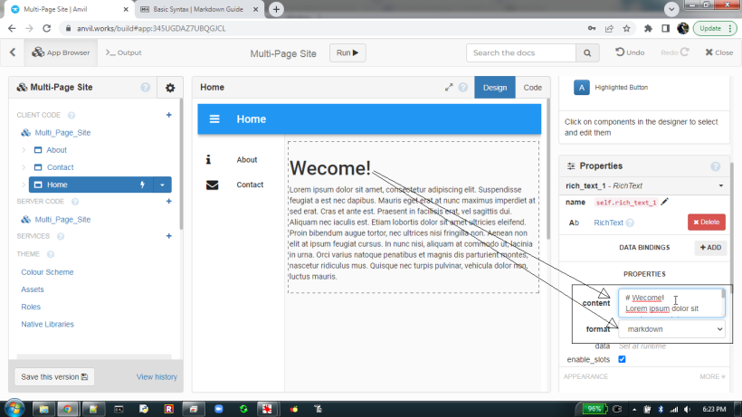Open the Home form dropdown arrow

tap(163, 185)
